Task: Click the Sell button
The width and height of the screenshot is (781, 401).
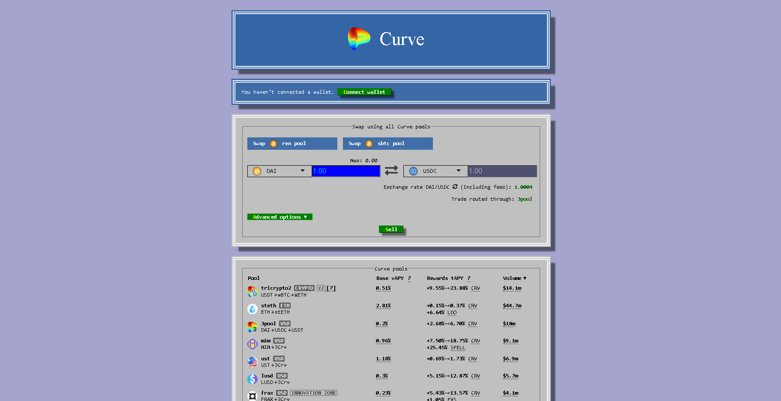Action: (391, 229)
